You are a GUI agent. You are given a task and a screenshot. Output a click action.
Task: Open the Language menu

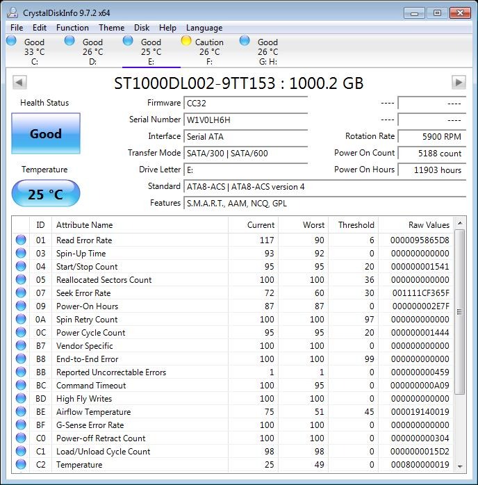pos(204,28)
